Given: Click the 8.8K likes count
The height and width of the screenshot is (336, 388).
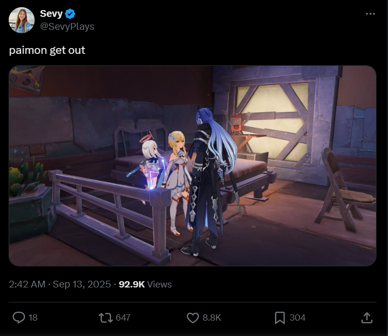Looking at the screenshot, I should 212,318.
